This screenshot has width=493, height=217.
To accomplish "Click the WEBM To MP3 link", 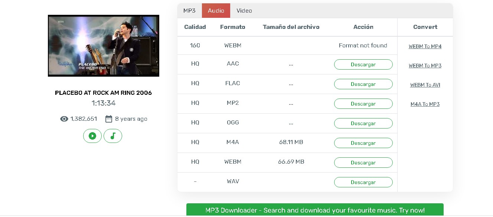I will coord(425,66).
